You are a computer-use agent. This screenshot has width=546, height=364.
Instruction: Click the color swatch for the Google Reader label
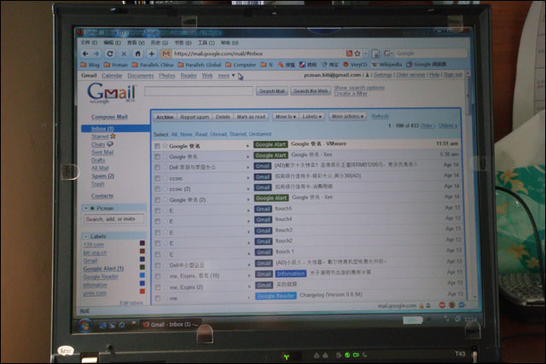pos(142,275)
